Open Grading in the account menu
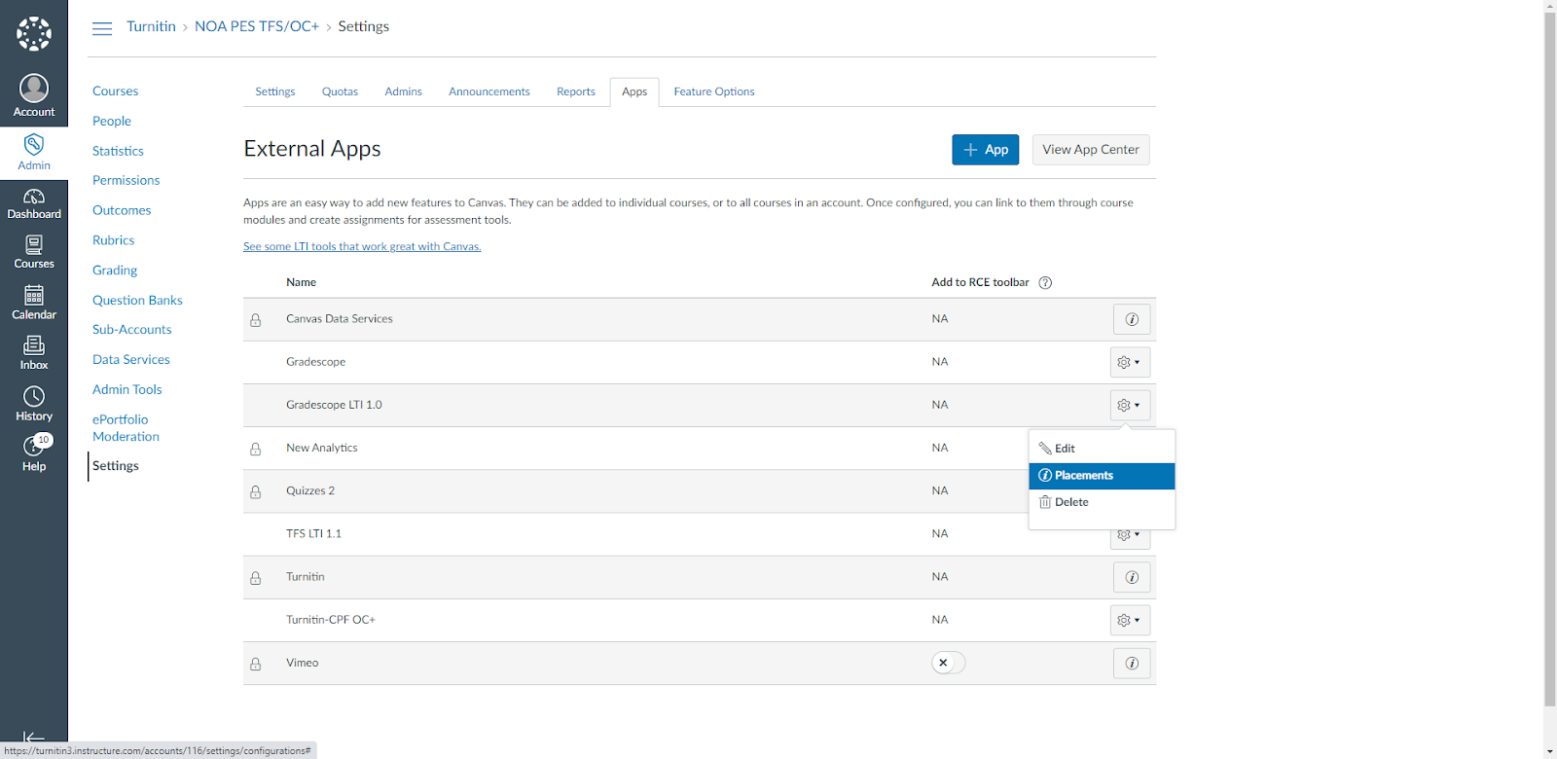Image resolution: width=1557 pixels, height=759 pixels. point(115,271)
